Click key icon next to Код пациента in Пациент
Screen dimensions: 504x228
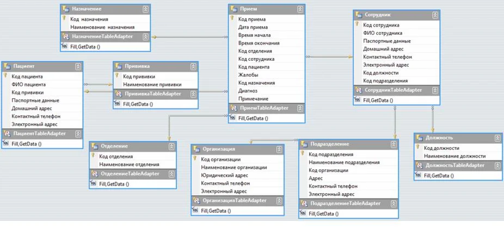coord(5,76)
